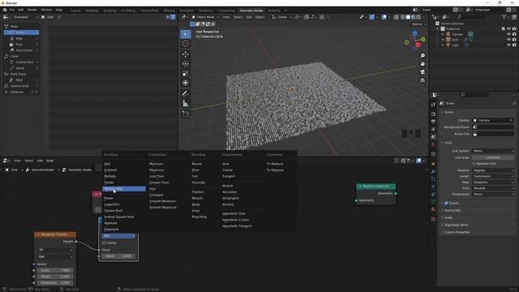Select the Scale tool in viewport toolbar

point(186,73)
